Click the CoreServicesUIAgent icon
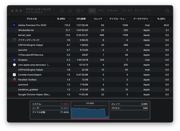This screenshot has width=180, height=131. point(14,75)
